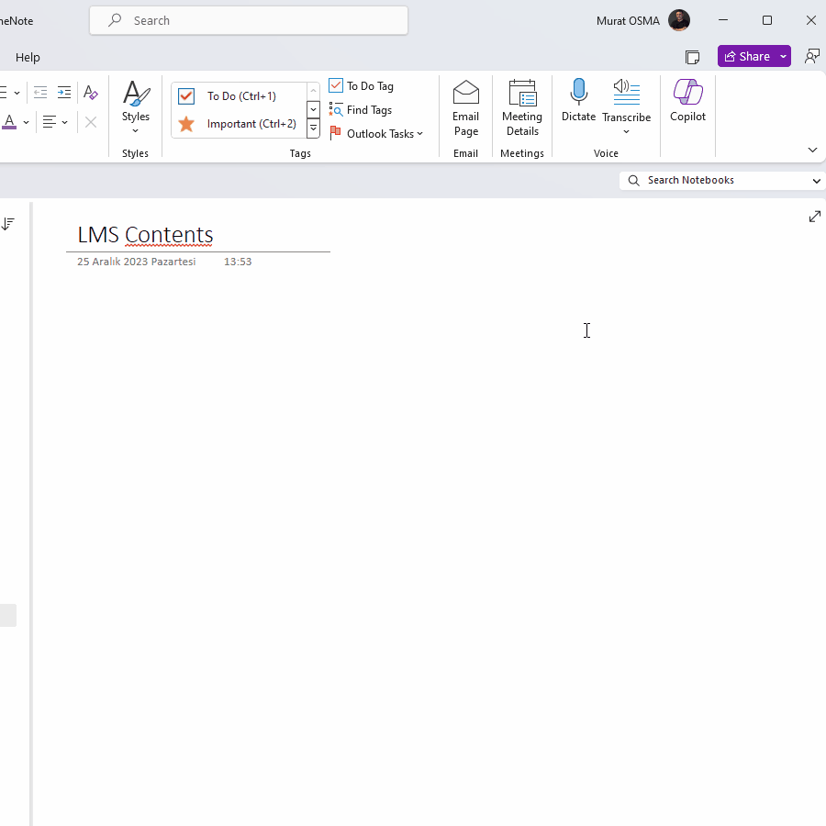Open Find Tags pane

(x=361, y=109)
